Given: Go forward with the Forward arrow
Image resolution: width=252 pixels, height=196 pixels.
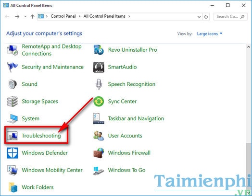Looking at the screenshot, I should (17, 16).
